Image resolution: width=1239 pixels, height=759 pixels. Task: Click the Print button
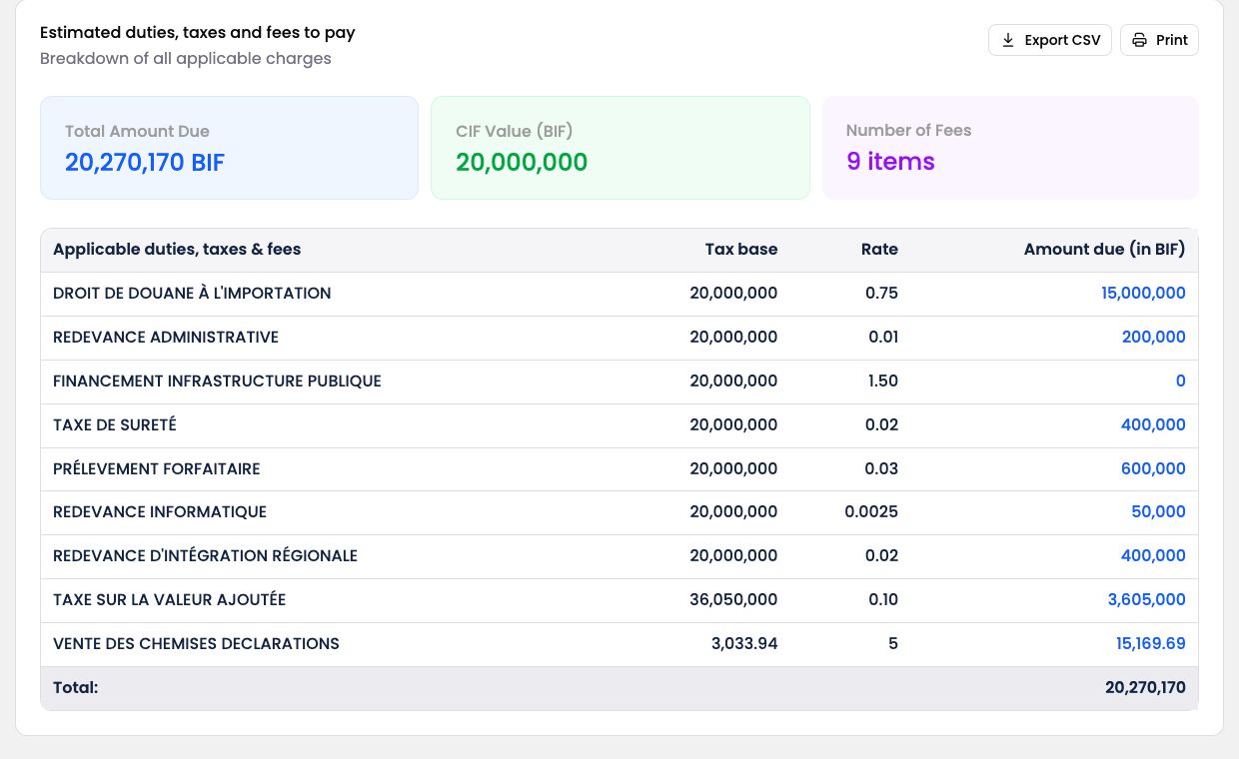point(1159,40)
